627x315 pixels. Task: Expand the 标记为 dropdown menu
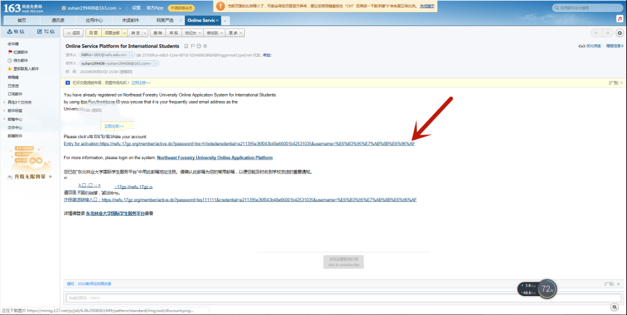(x=192, y=33)
